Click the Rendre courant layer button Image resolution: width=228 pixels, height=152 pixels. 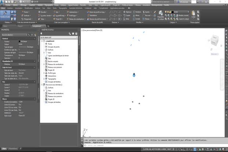click(x=182, y=15)
